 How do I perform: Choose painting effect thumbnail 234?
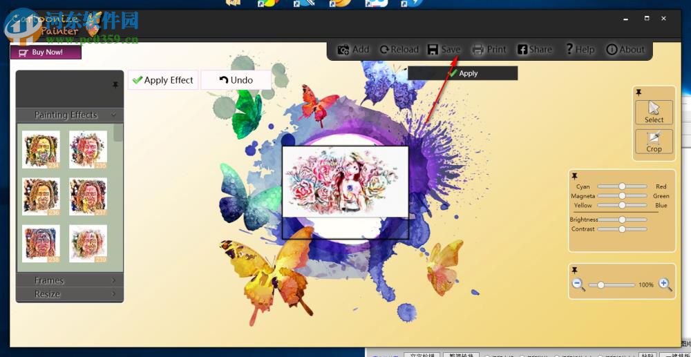pyautogui.click(x=41, y=150)
